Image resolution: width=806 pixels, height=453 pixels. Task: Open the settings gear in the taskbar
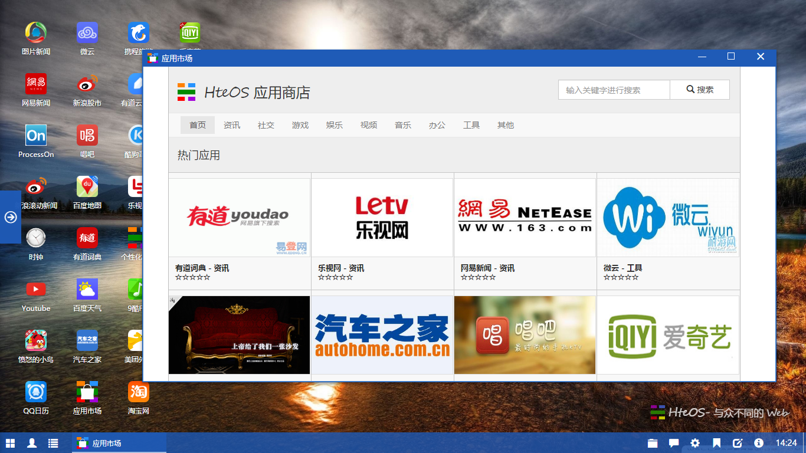[695, 443]
